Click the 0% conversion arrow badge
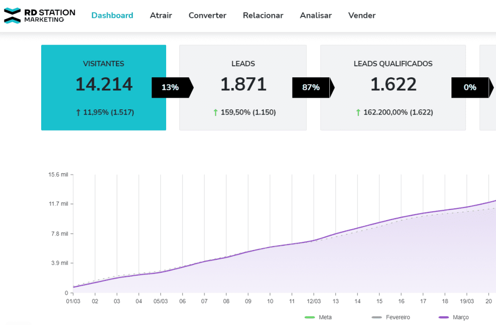496x325 pixels. pos(471,88)
